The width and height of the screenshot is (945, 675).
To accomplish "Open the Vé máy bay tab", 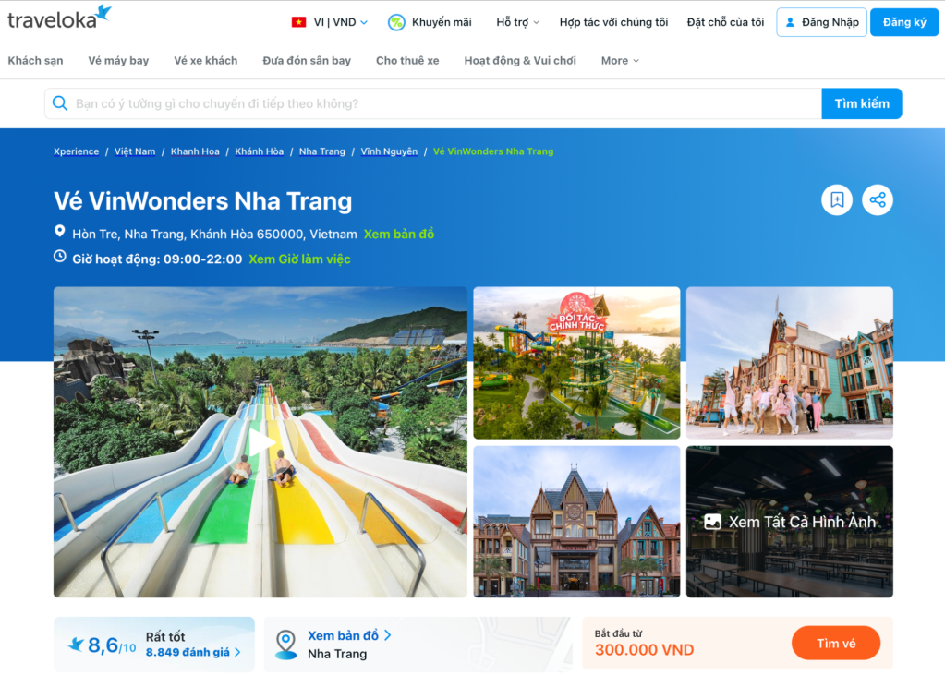I will pos(118,60).
